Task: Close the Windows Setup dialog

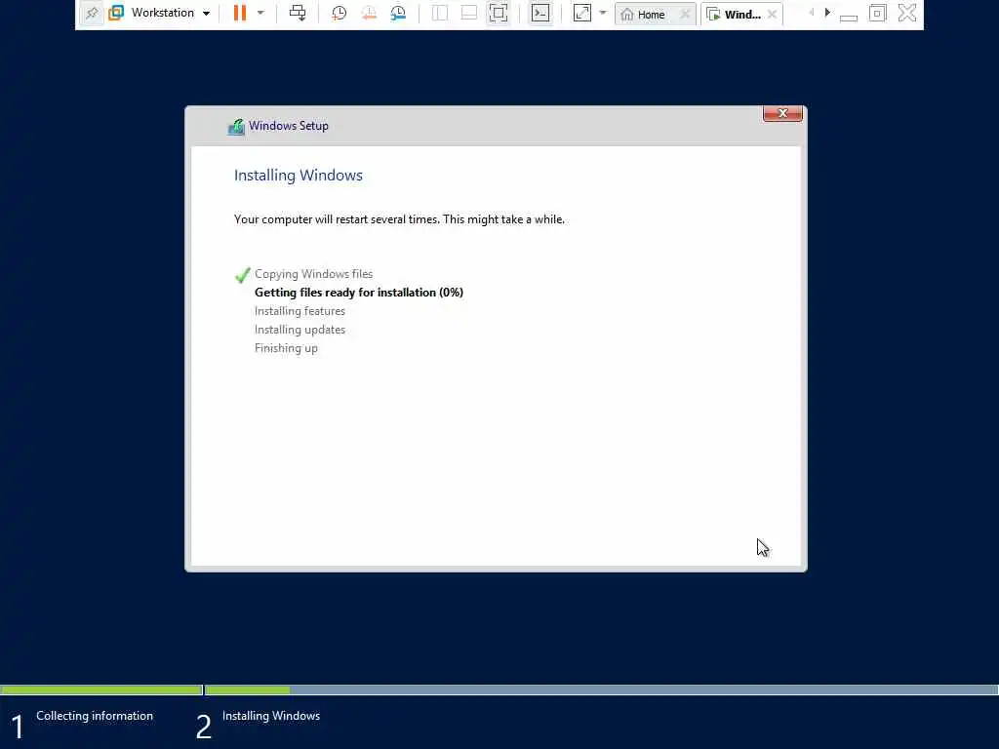Action: click(782, 113)
